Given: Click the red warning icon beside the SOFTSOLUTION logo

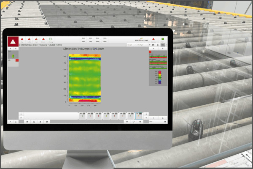Looking at the screenshot, I should 153,39.
